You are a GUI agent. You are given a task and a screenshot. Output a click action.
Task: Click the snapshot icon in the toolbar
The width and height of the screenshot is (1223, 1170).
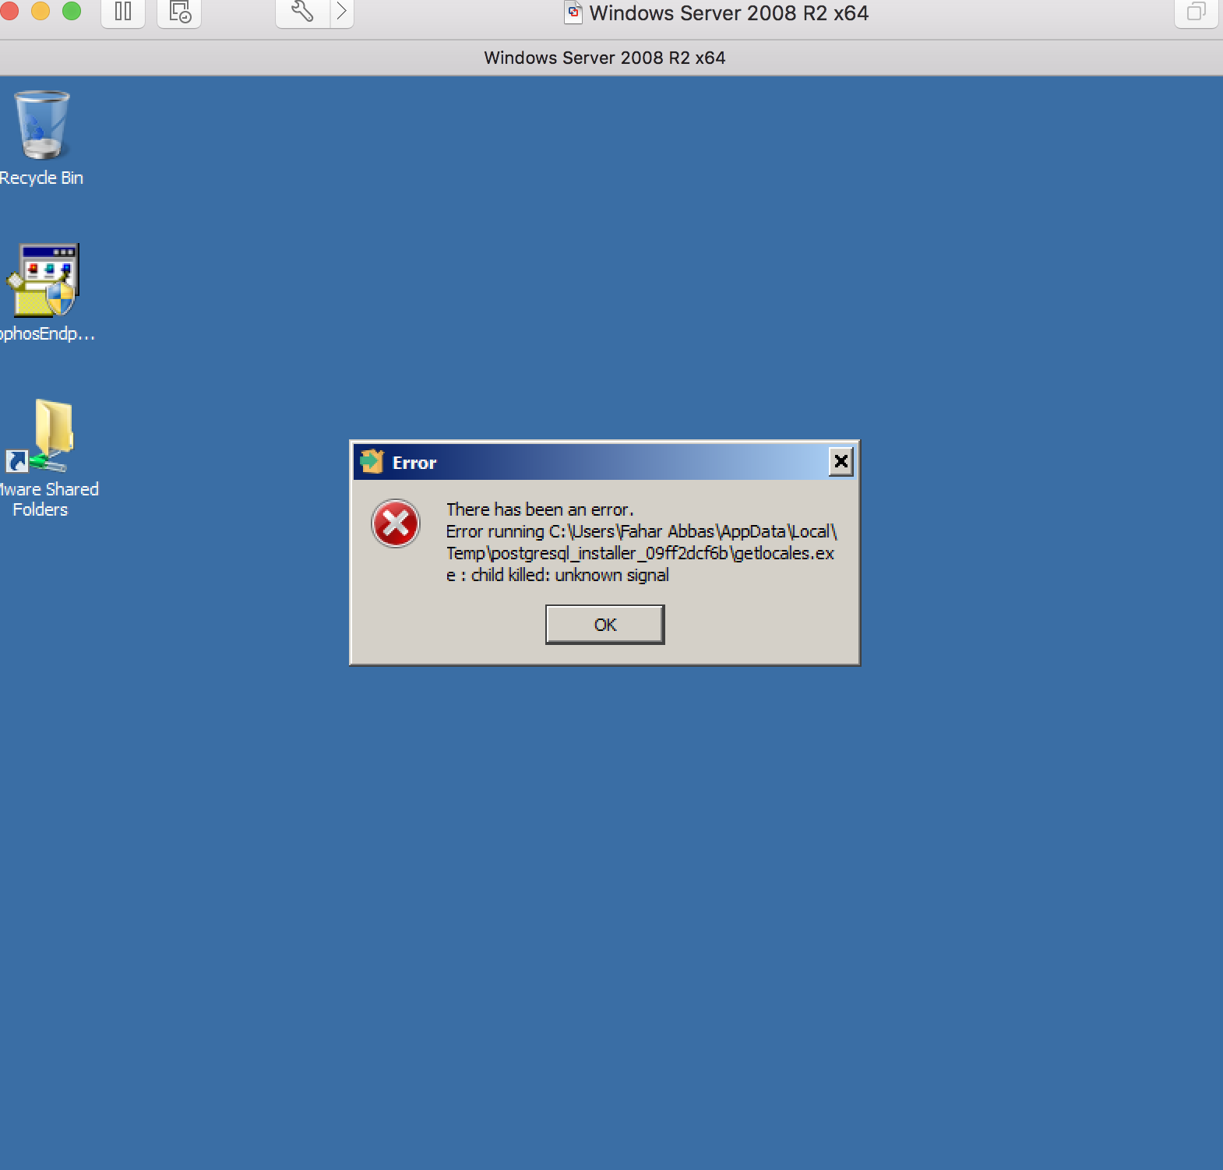click(x=179, y=12)
